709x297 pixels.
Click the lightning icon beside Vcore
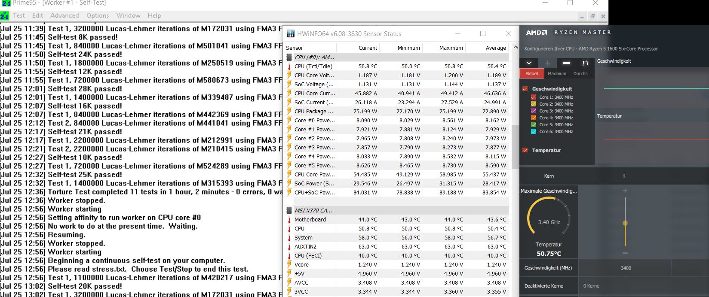coord(289,264)
